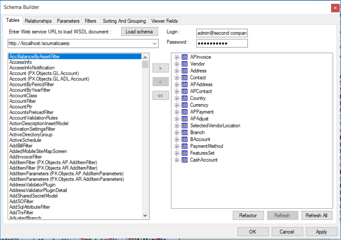This screenshot has height=240, width=341.
Task: Click the table icon beside CashAccount
Action: pos(185,160)
